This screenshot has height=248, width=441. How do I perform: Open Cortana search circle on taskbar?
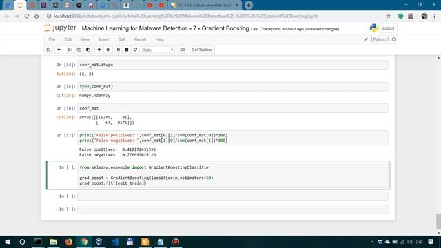[x=22, y=242]
